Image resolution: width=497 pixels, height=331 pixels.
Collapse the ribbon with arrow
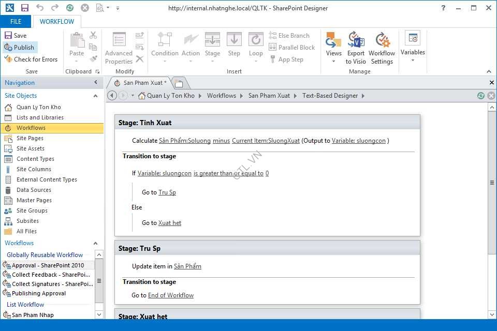click(x=489, y=71)
